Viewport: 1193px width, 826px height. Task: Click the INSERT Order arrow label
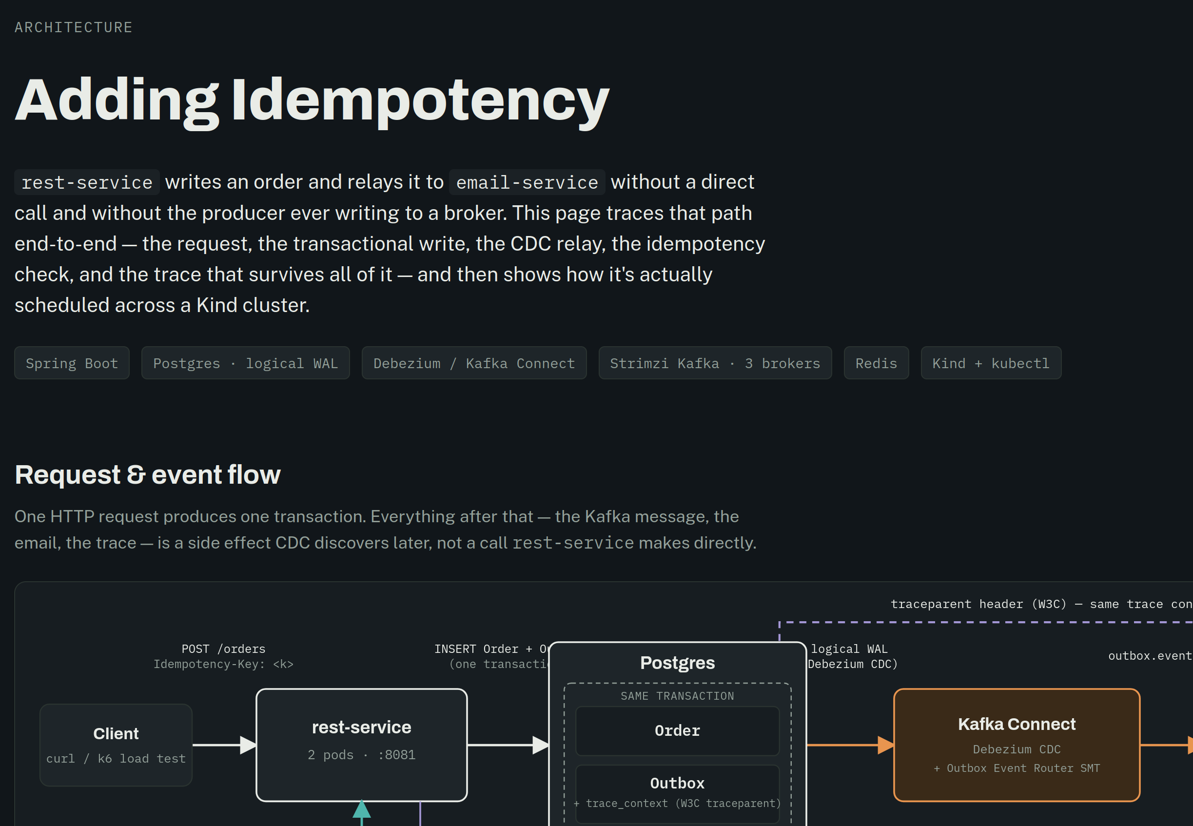pos(491,649)
